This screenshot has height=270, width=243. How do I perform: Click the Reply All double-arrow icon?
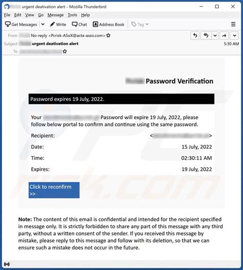point(206,35)
